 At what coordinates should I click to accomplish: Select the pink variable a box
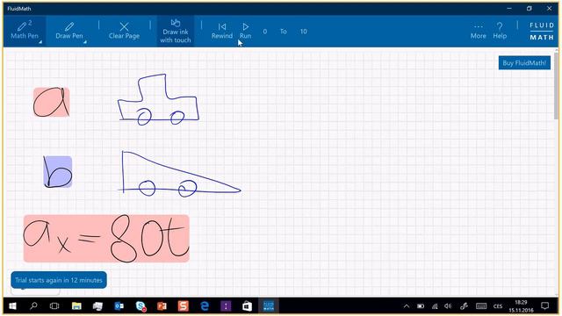tap(51, 102)
